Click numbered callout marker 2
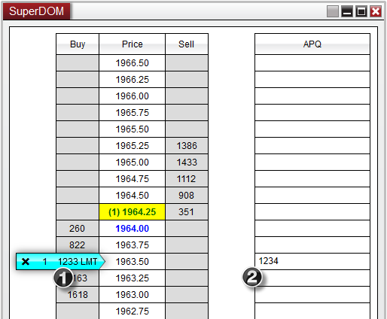The width and height of the screenshot is (387, 319). (x=252, y=277)
